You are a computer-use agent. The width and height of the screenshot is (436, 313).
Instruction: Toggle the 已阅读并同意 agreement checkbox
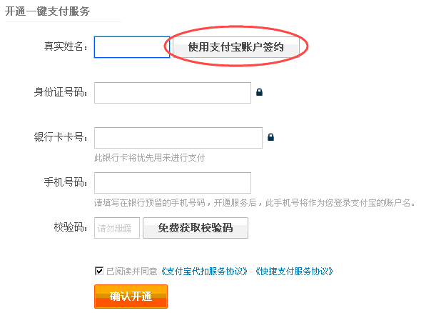98,271
